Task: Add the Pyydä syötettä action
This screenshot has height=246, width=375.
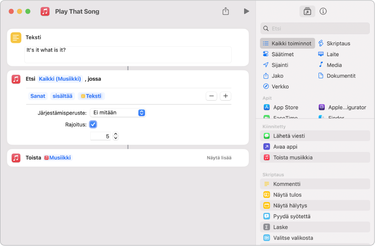Action: coord(315,216)
